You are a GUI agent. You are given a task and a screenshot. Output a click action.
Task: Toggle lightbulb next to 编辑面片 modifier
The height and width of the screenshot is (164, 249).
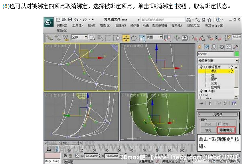[x=201, y=67]
